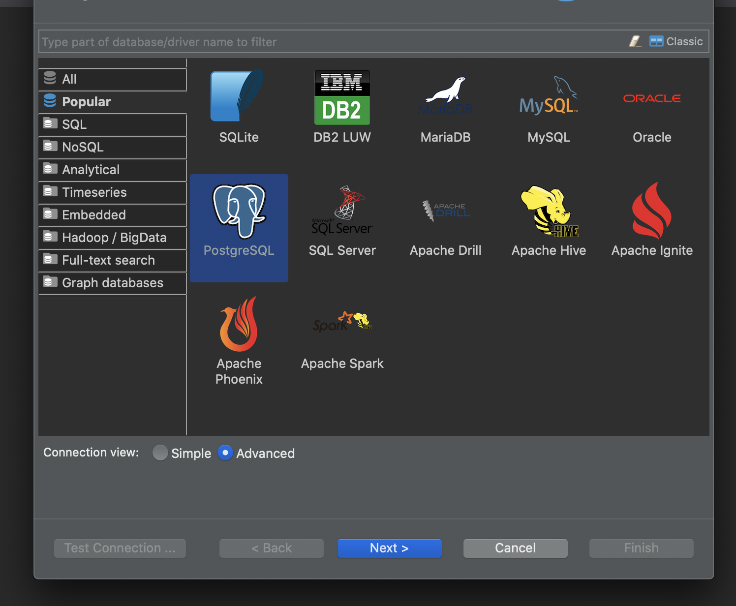Click the "Apache Spark" label text
The height and width of the screenshot is (606, 736).
click(x=342, y=364)
